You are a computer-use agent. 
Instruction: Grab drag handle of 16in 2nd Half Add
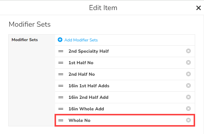(x=61, y=97)
